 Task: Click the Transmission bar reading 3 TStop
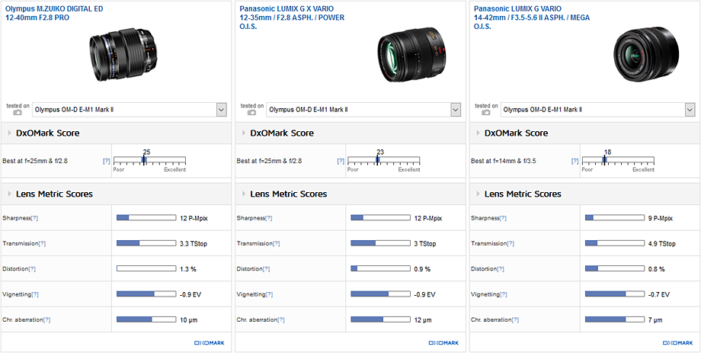pyautogui.click(x=380, y=243)
